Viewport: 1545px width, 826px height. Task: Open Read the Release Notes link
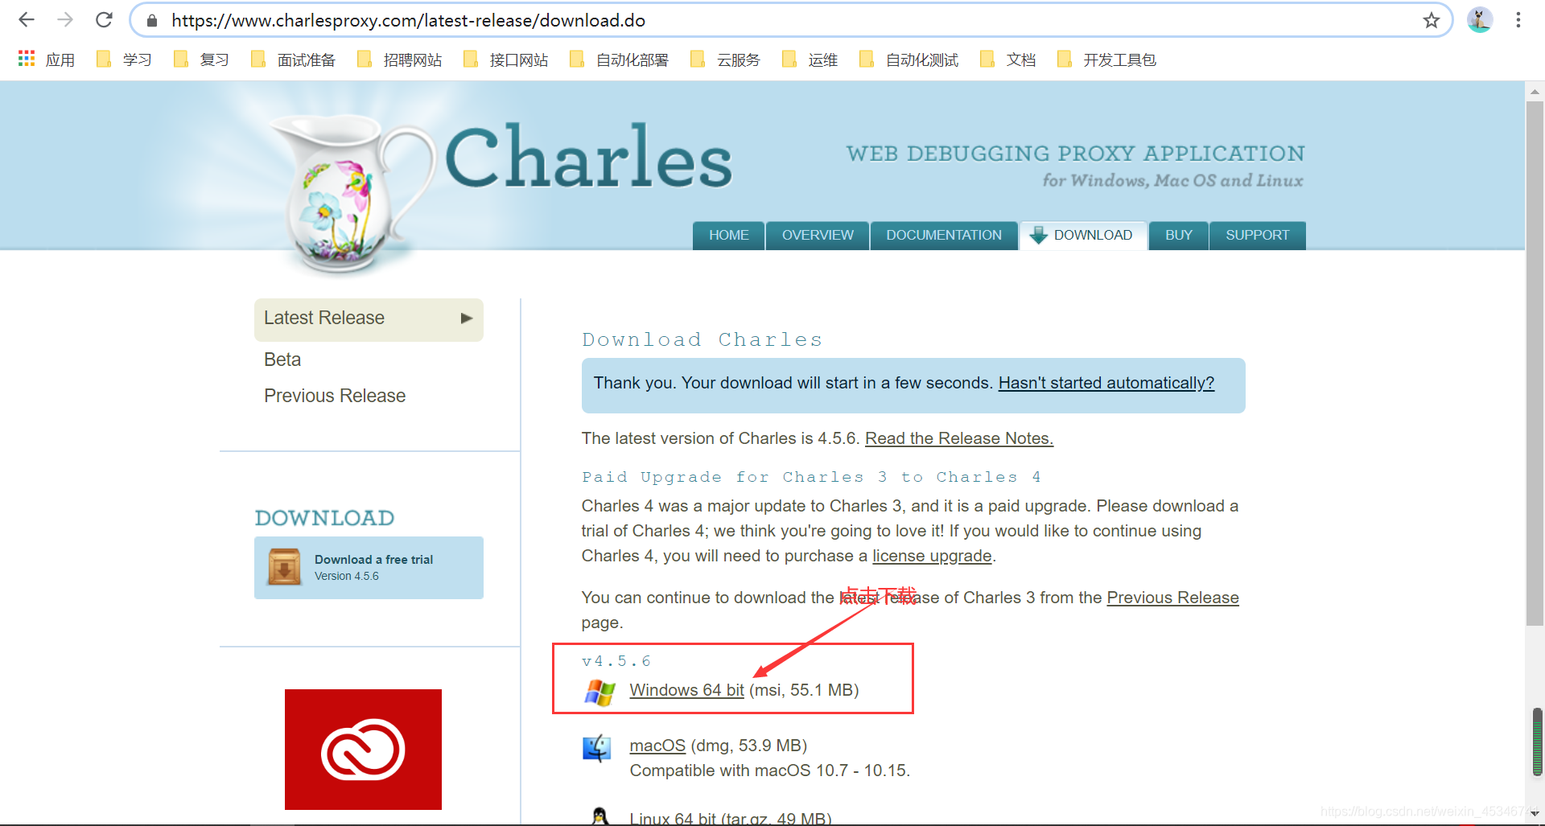click(959, 438)
